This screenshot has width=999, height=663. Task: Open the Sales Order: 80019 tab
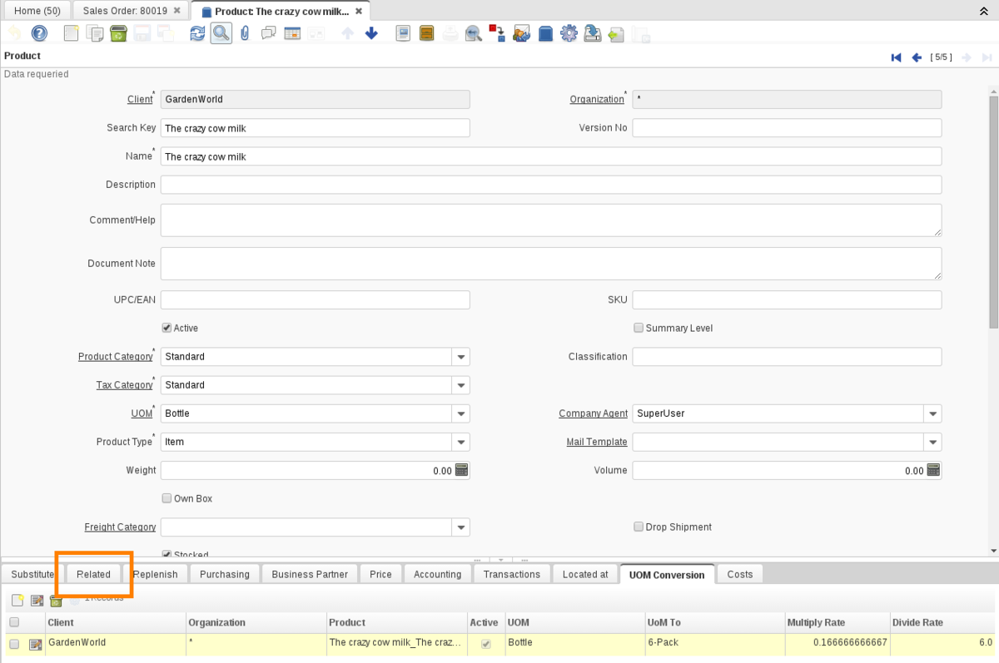click(x=125, y=11)
